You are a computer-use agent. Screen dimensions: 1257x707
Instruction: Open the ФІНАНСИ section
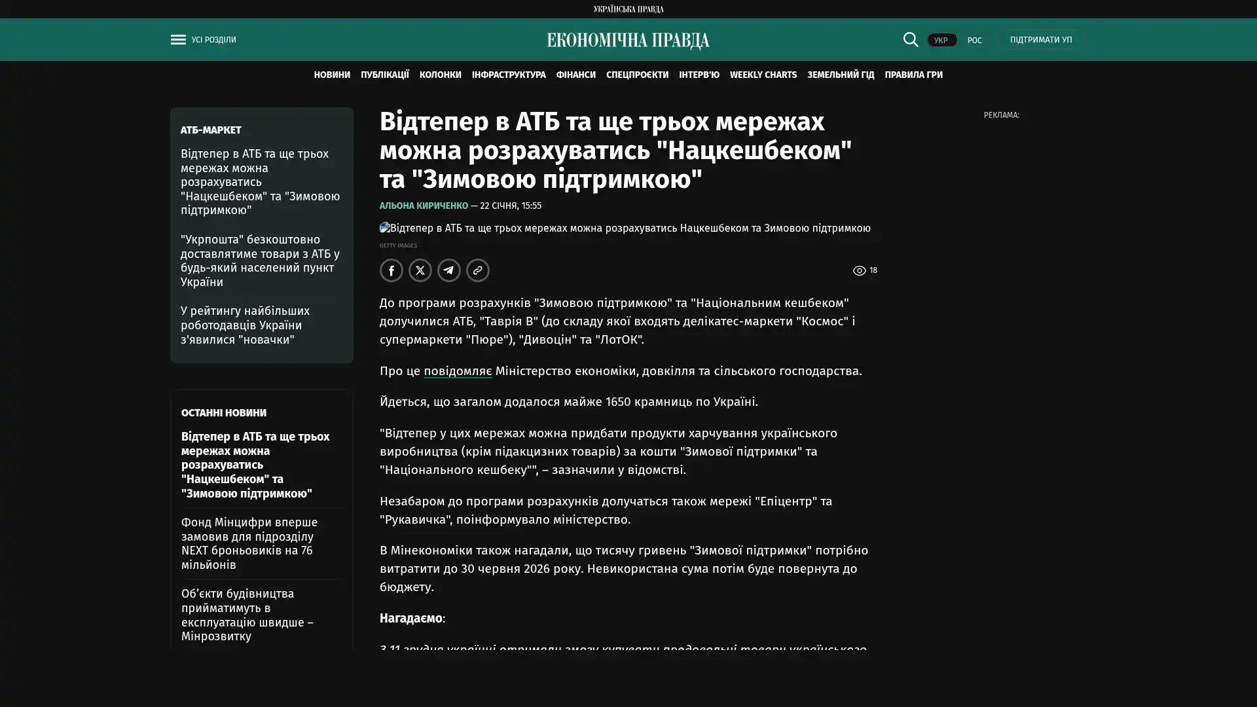coord(575,75)
